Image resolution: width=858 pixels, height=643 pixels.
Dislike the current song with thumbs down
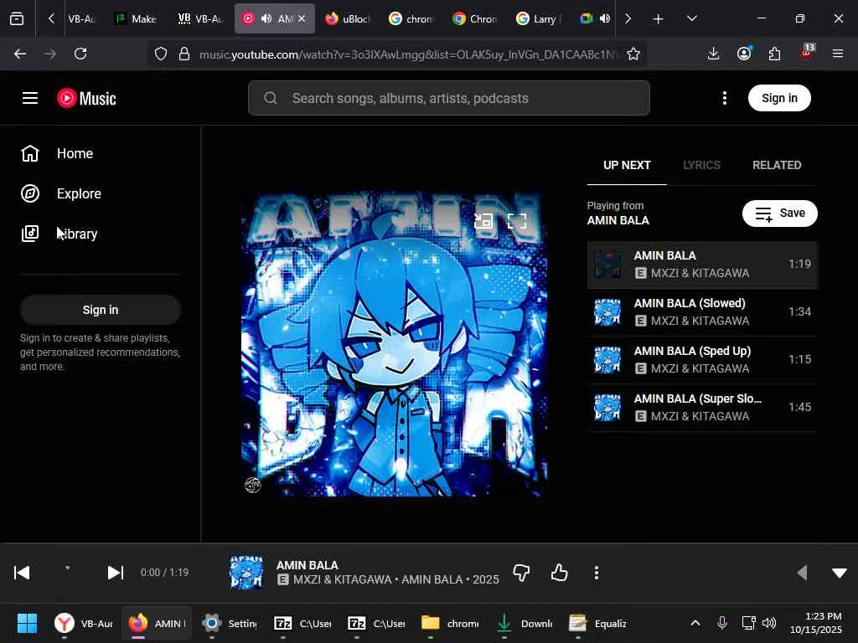[x=521, y=573]
